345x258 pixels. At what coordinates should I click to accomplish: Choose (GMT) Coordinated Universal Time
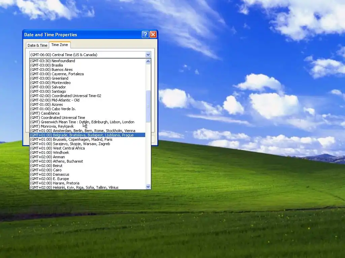click(x=87, y=118)
